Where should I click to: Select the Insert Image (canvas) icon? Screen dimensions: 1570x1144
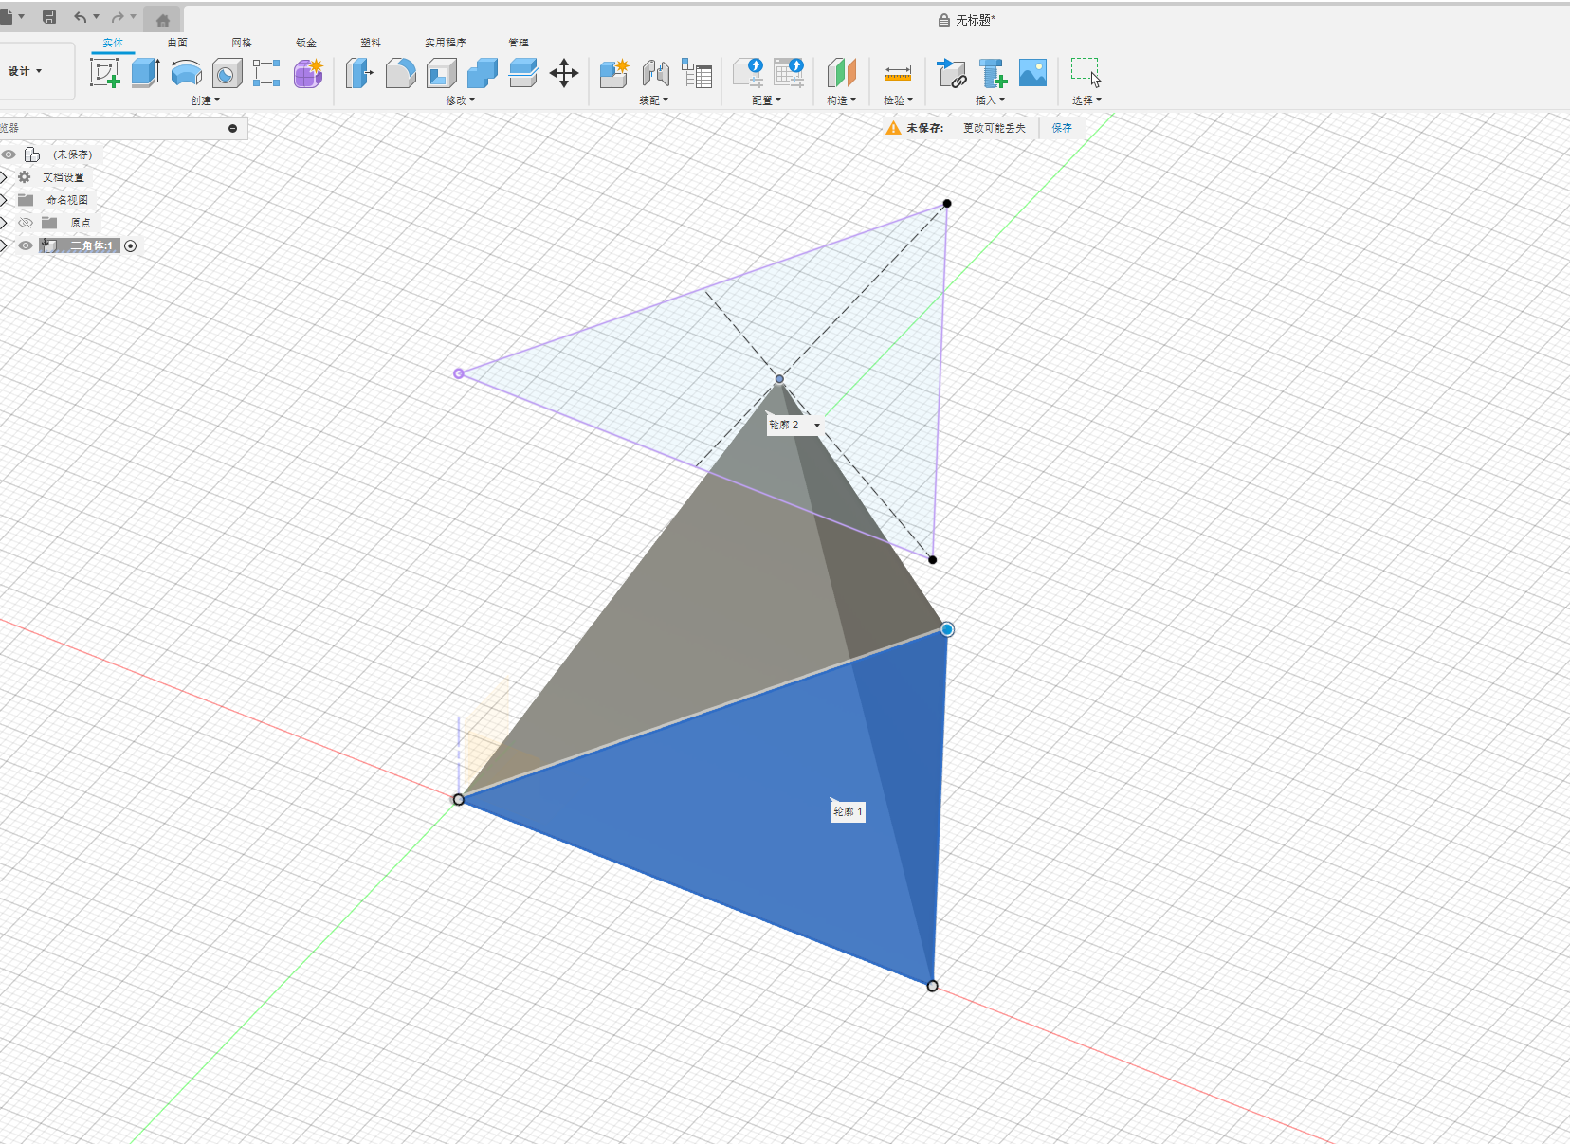tap(1032, 73)
